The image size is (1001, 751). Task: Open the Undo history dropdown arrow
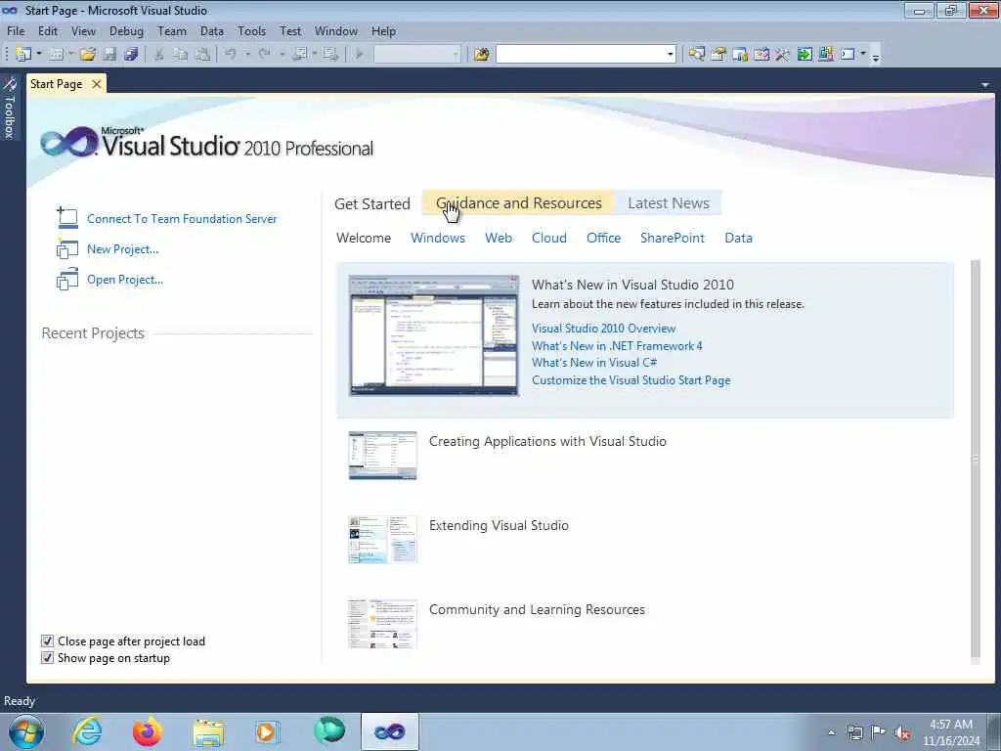(x=247, y=55)
